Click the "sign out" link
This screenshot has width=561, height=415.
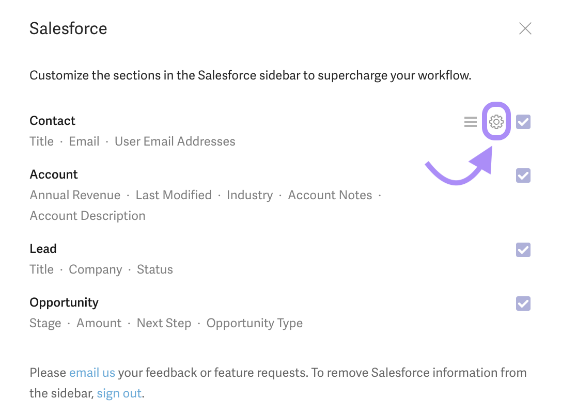pos(119,393)
